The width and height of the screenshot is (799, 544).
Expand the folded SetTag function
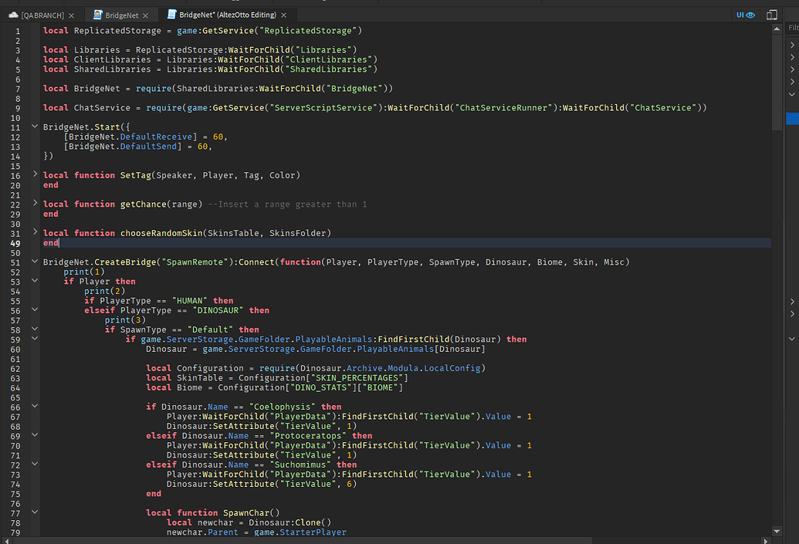coord(35,174)
